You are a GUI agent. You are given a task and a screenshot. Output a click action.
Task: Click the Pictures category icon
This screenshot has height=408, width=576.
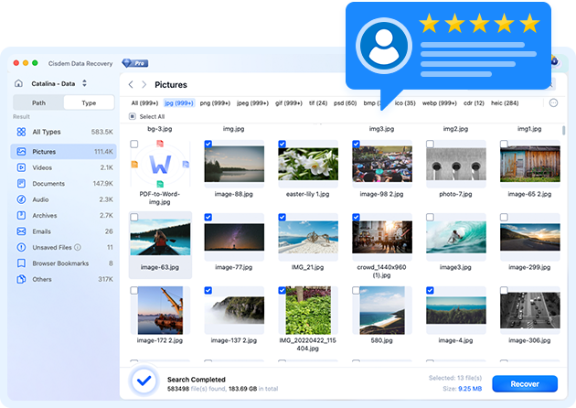click(21, 152)
